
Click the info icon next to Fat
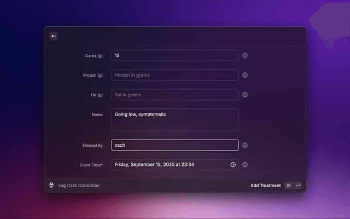[245, 95]
